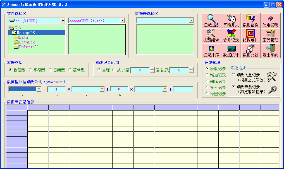
Task: Enable the 修改批量记录 batch modify option
Action: click(233, 75)
